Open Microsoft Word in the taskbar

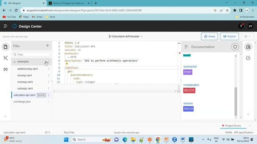183,140
